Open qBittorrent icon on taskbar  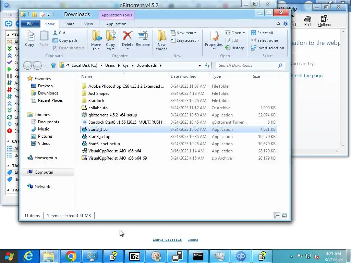(241, 256)
